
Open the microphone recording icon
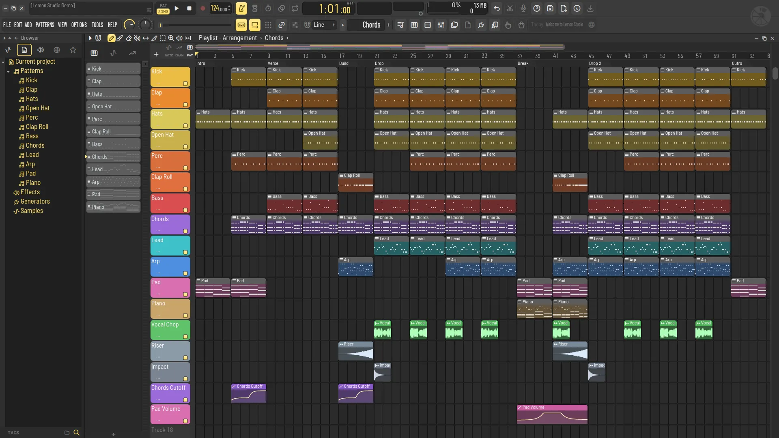[523, 9]
